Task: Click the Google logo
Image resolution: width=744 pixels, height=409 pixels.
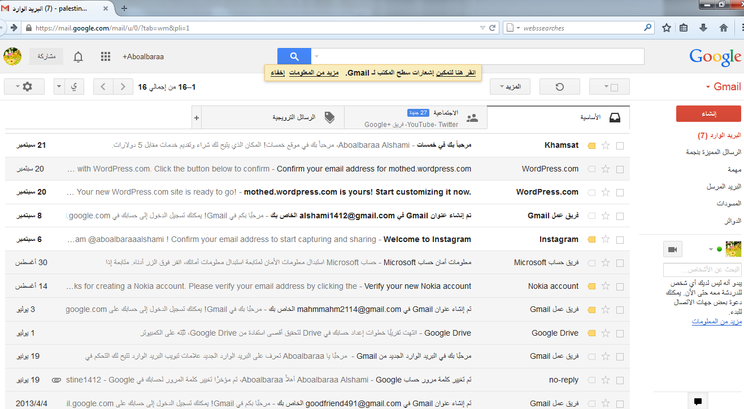Action: pyautogui.click(x=715, y=57)
